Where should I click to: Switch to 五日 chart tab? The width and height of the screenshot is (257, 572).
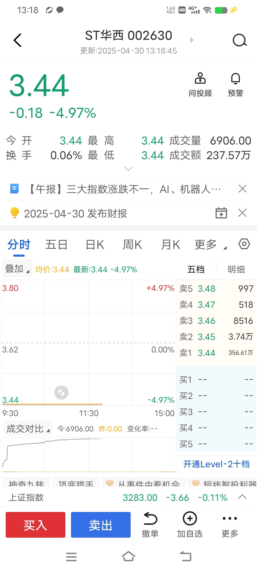tap(56, 245)
